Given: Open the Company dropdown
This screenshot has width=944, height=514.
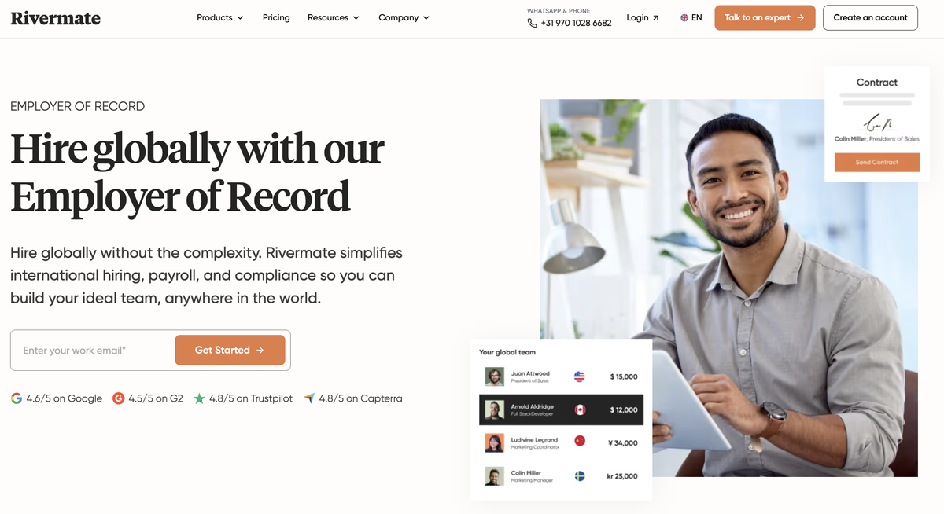Looking at the screenshot, I should coord(404,17).
